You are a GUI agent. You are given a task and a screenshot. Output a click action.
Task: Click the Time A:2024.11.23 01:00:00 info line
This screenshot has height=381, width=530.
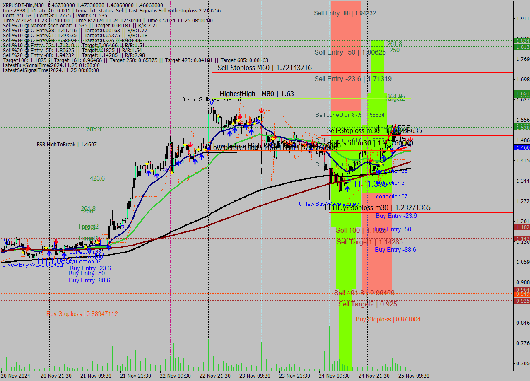pyautogui.click(x=108, y=20)
